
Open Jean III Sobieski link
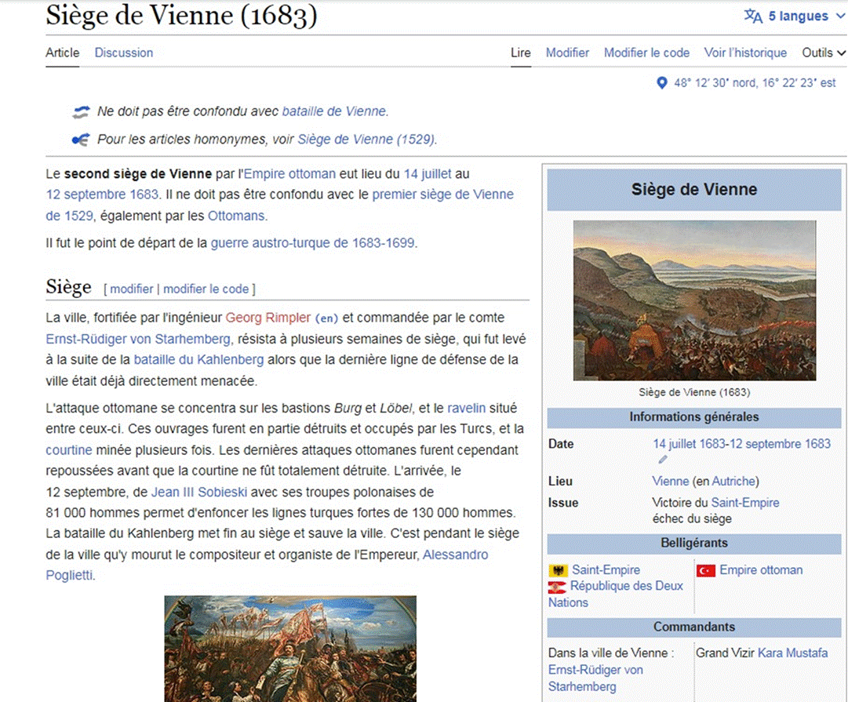click(199, 492)
